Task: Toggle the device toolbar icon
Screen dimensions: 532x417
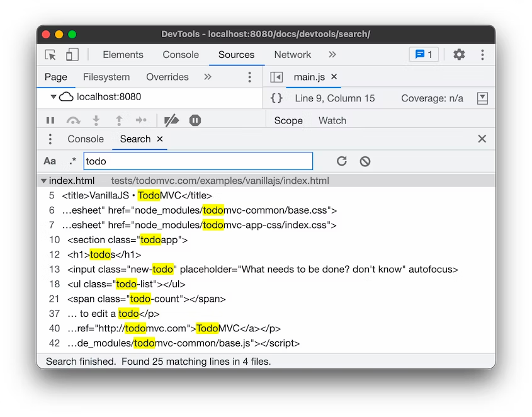Action: tap(72, 55)
